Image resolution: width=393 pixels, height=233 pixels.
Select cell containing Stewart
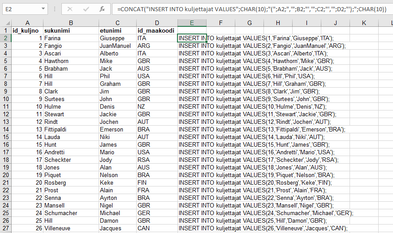[x=71, y=114]
